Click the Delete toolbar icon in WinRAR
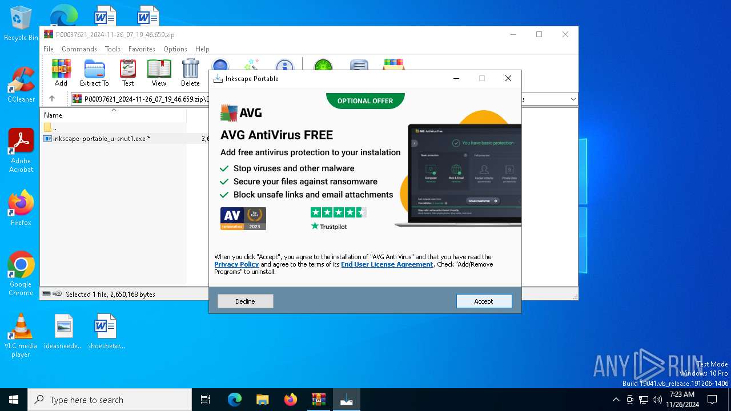 [x=190, y=72]
